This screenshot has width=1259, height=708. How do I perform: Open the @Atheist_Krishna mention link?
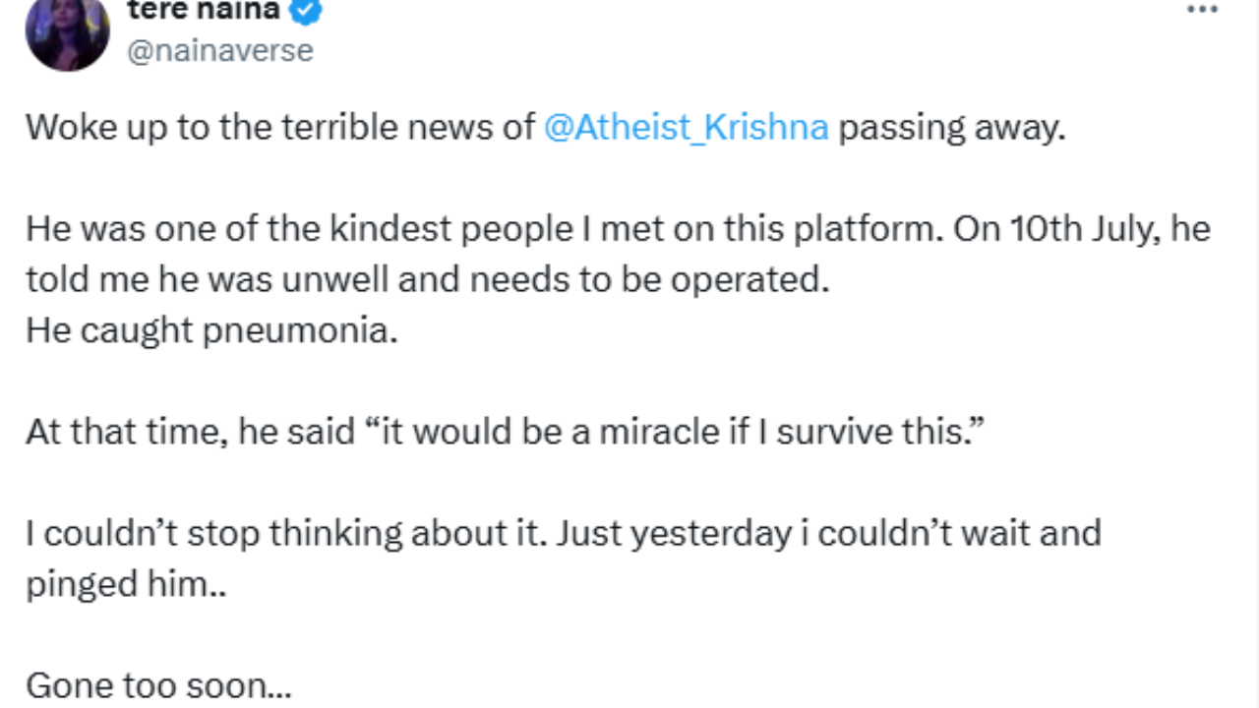(x=686, y=128)
